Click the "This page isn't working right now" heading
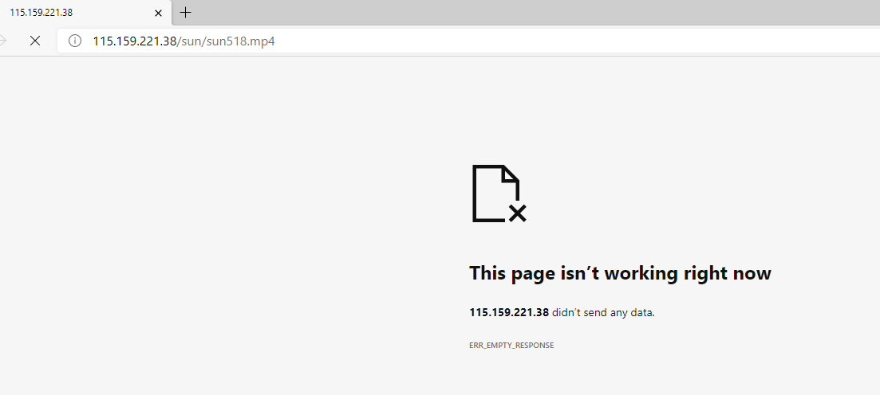Screen dimensions: 880x395 pos(620,273)
